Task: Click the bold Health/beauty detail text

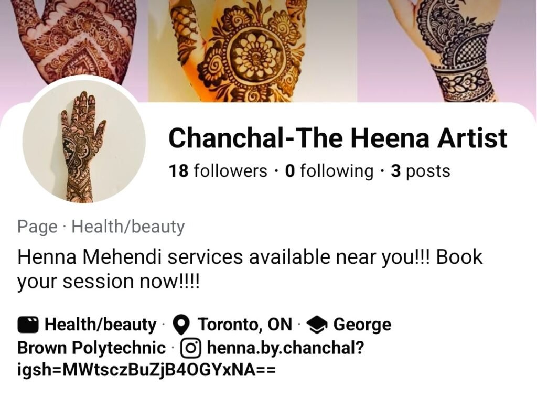Action: pyautogui.click(x=100, y=325)
